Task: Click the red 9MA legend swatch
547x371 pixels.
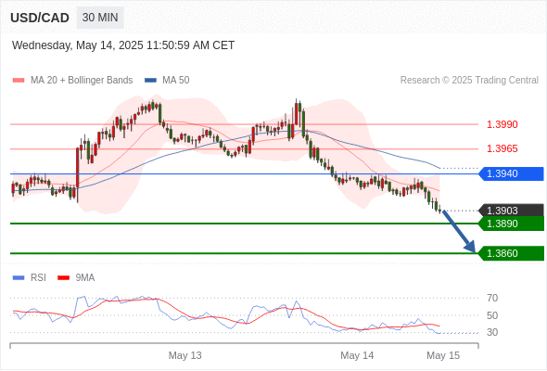Action: [63, 278]
